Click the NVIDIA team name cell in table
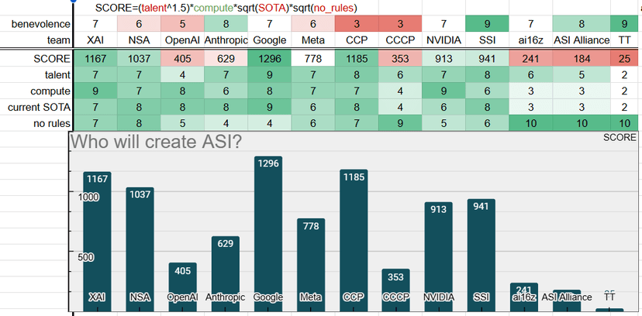Screen dimensions: 642x316 point(444,40)
